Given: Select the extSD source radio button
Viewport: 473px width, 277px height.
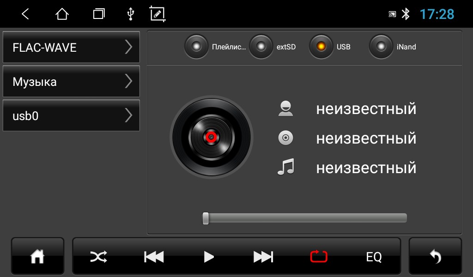Looking at the screenshot, I should point(261,47).
